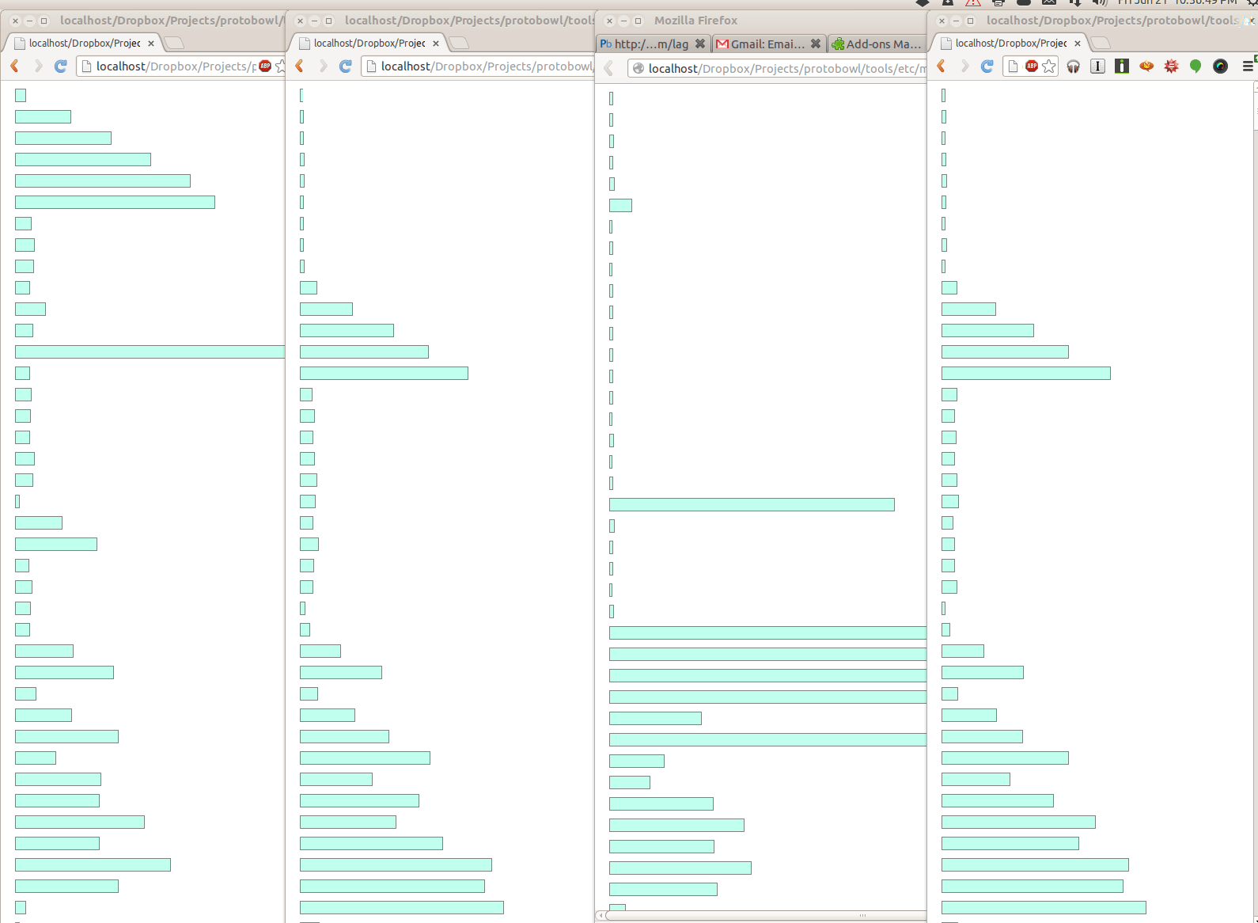Image resolution: width=1258 pixels, height=923 pixels.
Task: Click the headphones extension icon
Action: (x=1073, y=66)
